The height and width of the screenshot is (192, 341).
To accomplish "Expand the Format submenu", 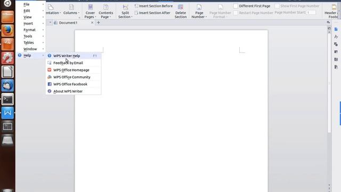I will [31, 30].
